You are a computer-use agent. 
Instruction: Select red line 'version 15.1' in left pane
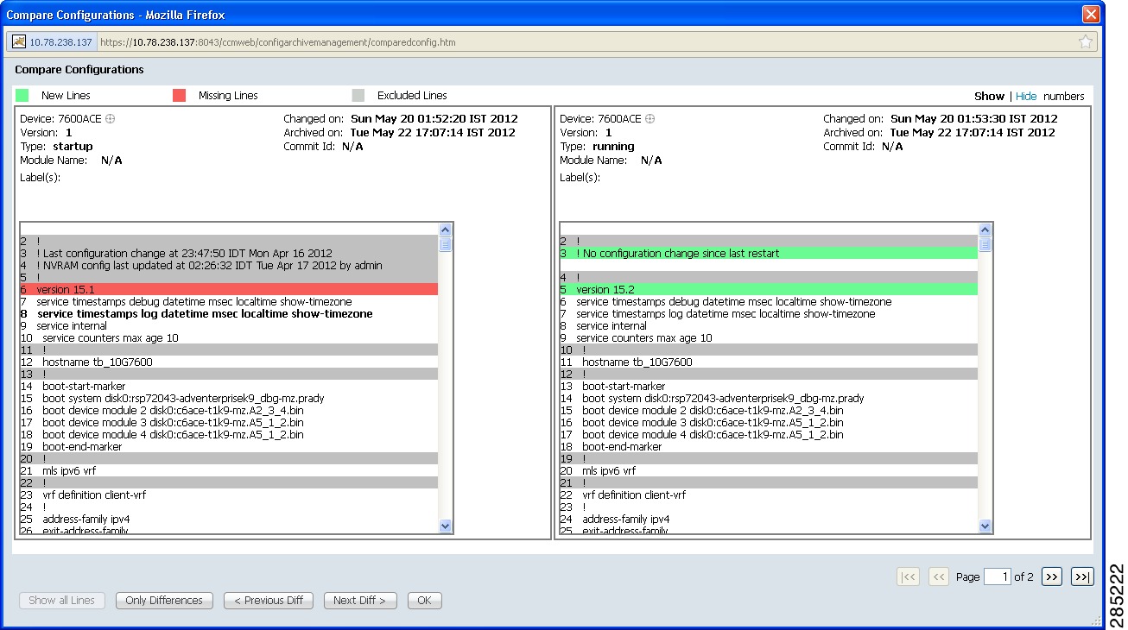coord(229,290)
